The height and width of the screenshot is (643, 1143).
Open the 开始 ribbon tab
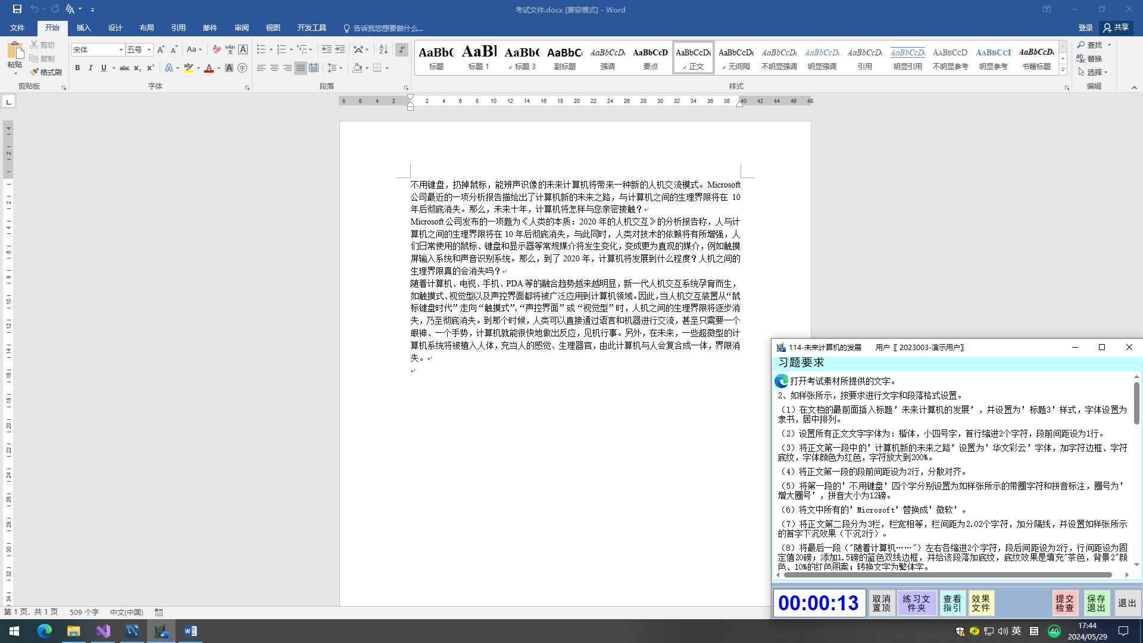point(52,27)
